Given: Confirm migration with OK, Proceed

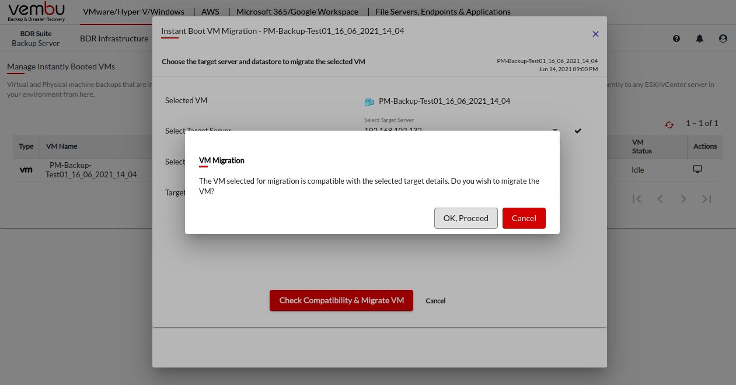Looking at the screenshot, I should point(466,218).
